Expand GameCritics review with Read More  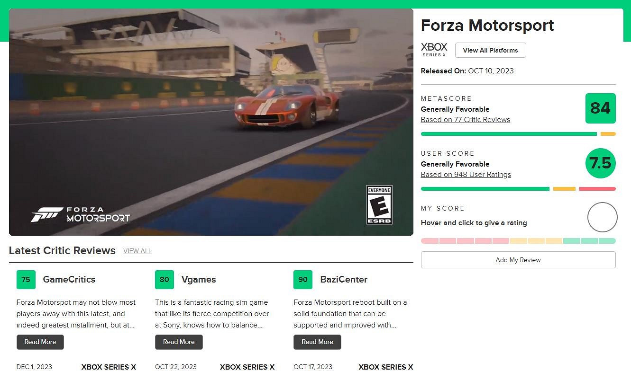coord(40,342)
